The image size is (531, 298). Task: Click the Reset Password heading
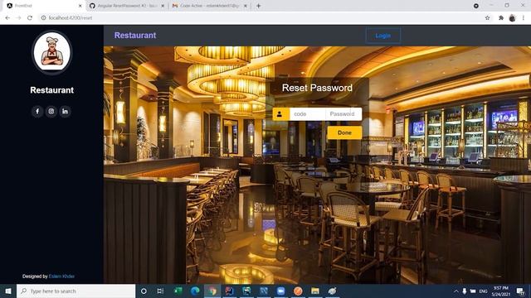click(317, 88)
